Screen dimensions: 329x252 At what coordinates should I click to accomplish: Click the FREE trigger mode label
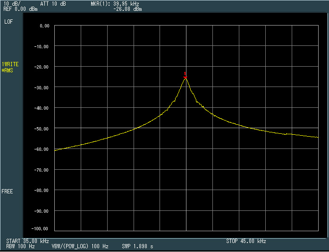tap(8, 191)
